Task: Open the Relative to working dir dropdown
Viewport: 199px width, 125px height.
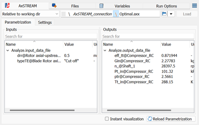Action: (30, 14)
